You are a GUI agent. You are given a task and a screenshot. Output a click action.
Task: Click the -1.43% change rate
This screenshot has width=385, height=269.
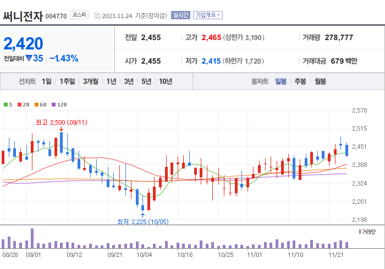pyautogui.click(x=64, y=58)
